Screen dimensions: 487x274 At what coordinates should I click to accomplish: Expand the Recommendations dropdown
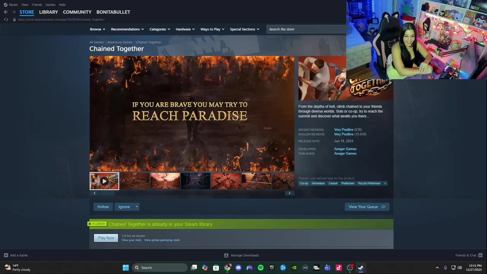point(127,29)
